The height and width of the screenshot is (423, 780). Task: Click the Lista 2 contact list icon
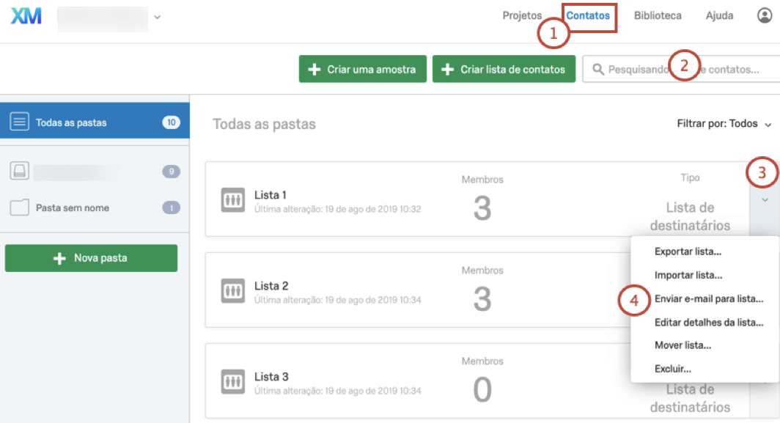tap(233, 291)
